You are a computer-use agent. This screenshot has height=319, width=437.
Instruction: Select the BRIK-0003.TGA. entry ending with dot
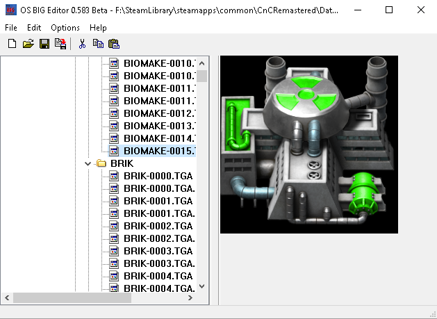click(x=159, y=263)
